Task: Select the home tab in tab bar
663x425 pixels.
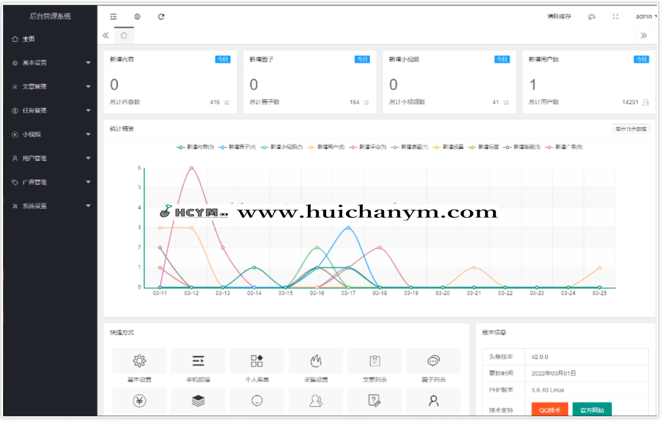Action: coord(124,36)
